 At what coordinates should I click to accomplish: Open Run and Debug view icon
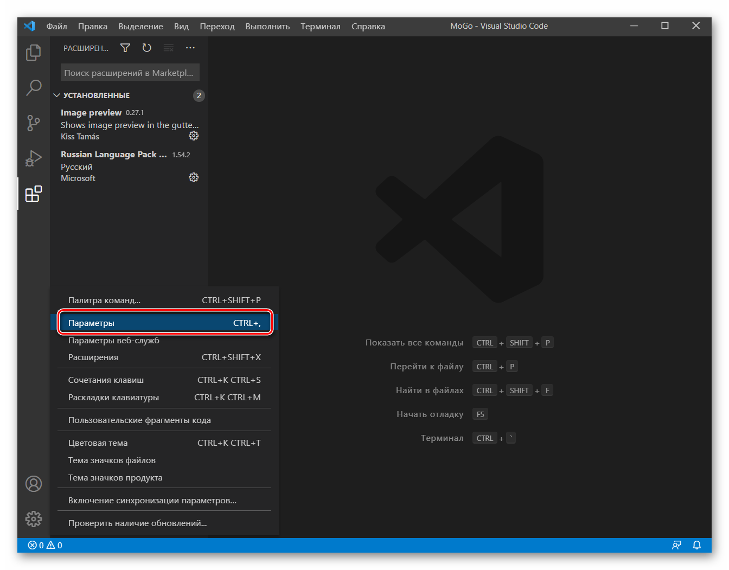click(34, 158)
